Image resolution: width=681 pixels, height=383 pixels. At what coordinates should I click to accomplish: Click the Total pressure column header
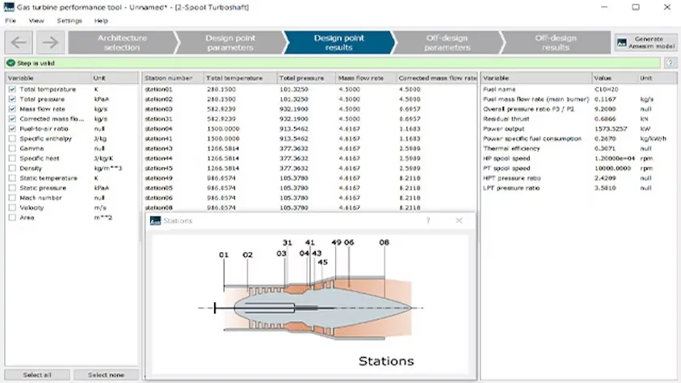306,78
